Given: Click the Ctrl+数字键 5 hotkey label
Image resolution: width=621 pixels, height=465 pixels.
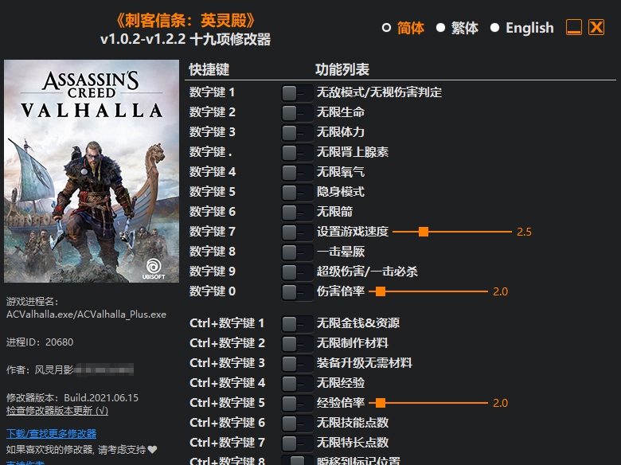Looking at the screenshot, I should pos(227,403).
